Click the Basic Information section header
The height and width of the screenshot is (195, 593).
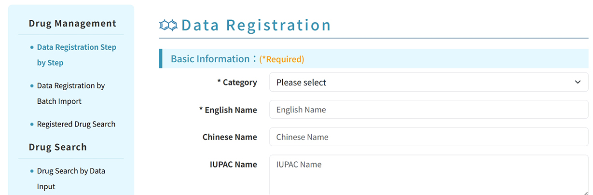(373, 58)
